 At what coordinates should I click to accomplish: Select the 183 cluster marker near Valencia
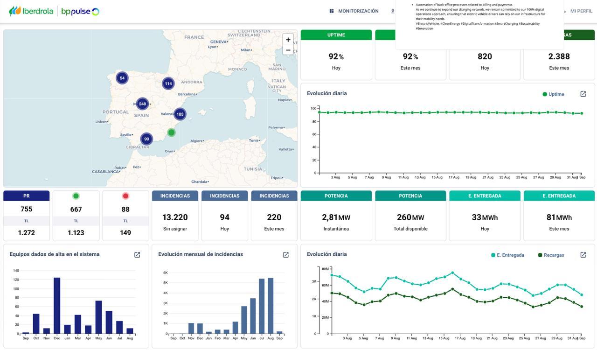click(x=180, y=114)
